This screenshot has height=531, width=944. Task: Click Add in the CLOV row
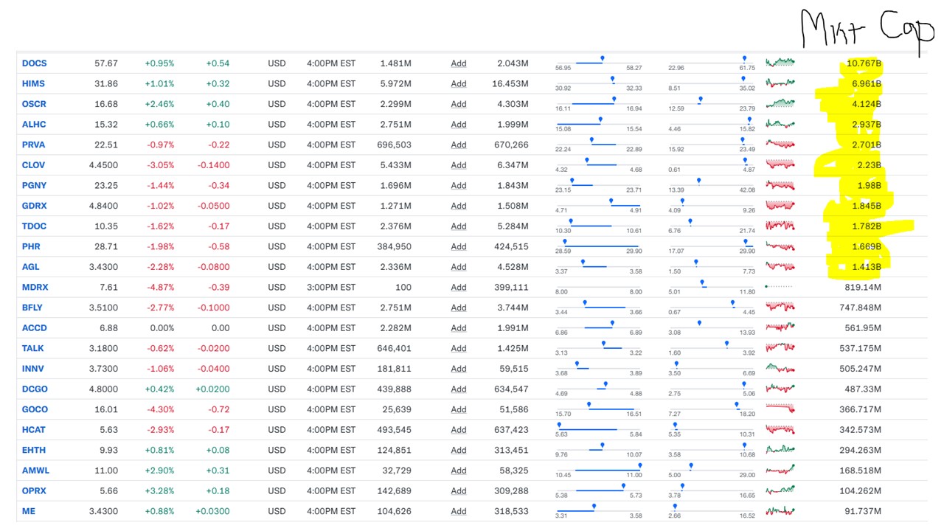[x=459, y=165]
